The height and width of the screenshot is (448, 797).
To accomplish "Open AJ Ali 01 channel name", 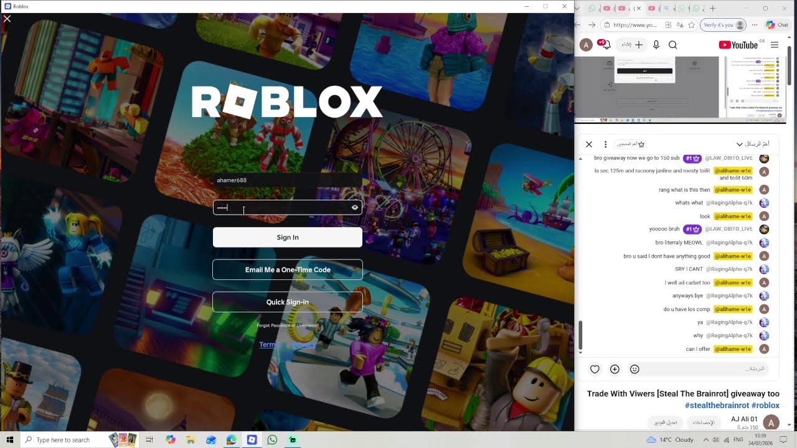I will (744, 419).
